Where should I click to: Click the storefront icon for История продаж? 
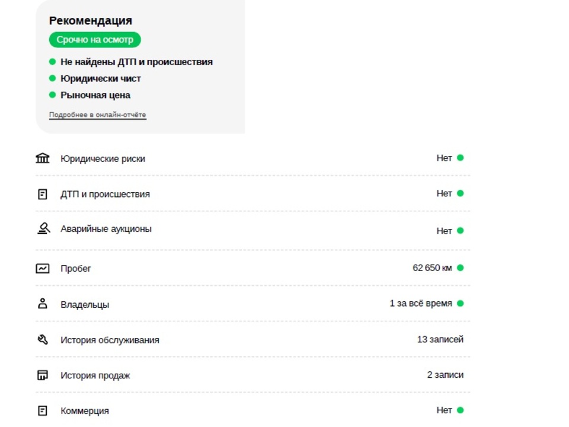point(43,375)
